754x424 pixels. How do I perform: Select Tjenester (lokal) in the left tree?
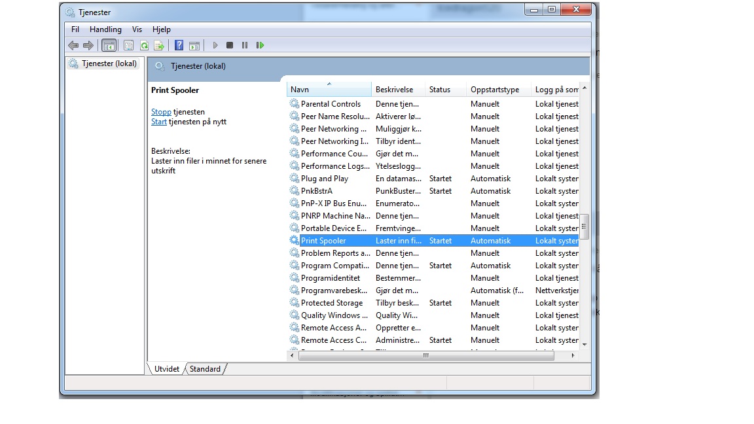109,63
